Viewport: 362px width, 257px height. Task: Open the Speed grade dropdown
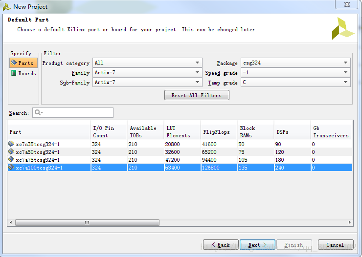click(295, 72)
